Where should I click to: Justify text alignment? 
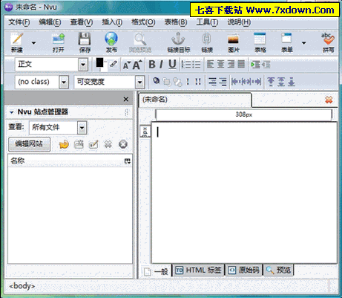click(x=241, y=64)
